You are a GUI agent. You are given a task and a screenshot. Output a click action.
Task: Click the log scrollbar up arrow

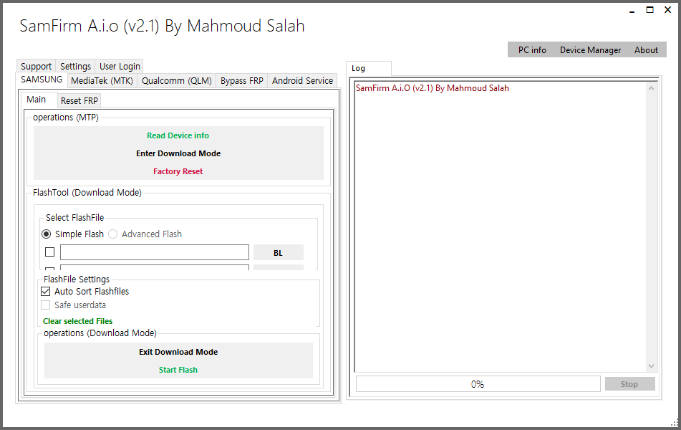point(651,88)
